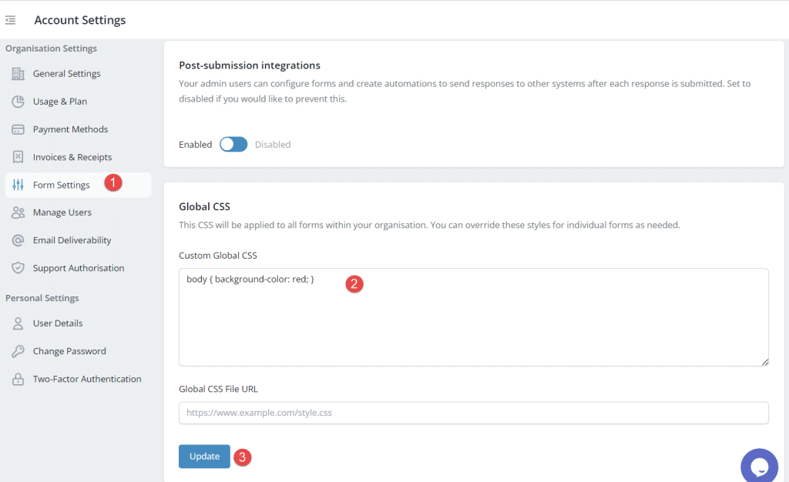Select the Support Authorisation shield icon
Image resolution: width=789 pixels, height=482 pixels.
tap(18, 267)
